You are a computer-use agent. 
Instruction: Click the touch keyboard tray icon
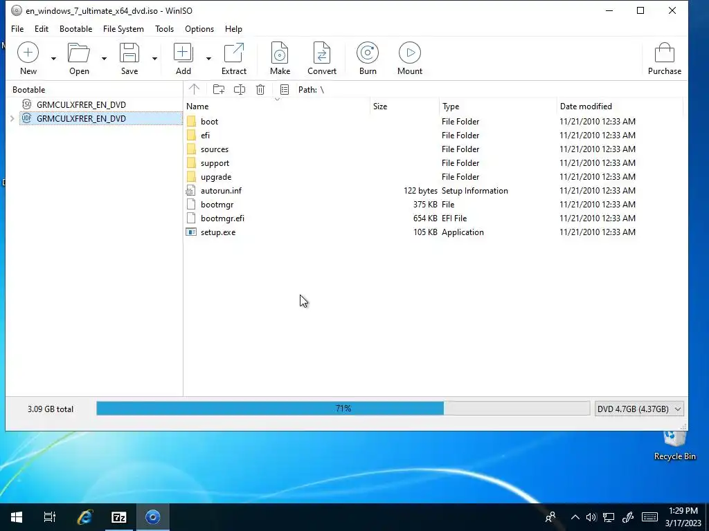649,517
